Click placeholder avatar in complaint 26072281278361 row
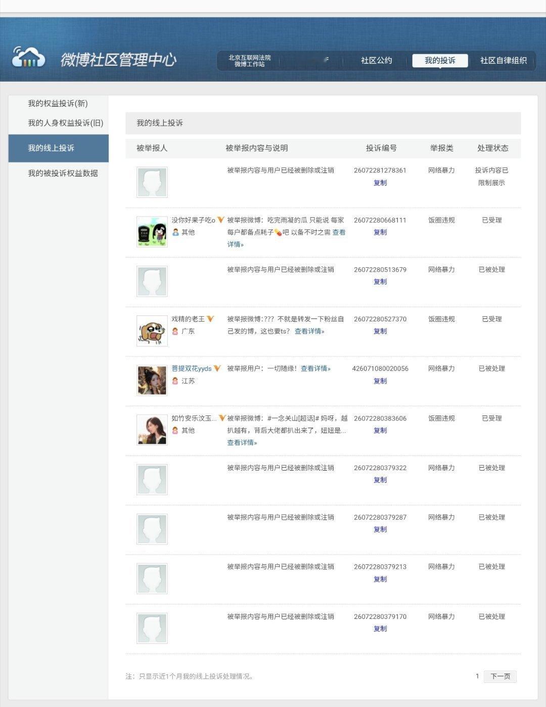 pyautogui.click(x=152, y=182)
